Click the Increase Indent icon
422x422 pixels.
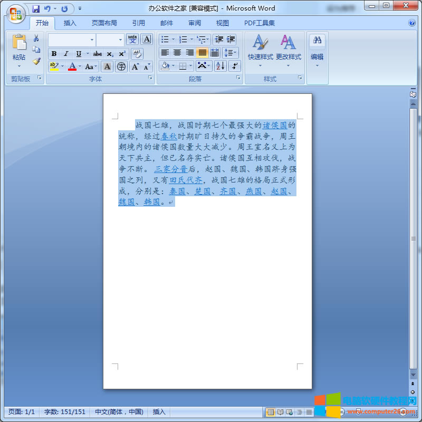231,40
